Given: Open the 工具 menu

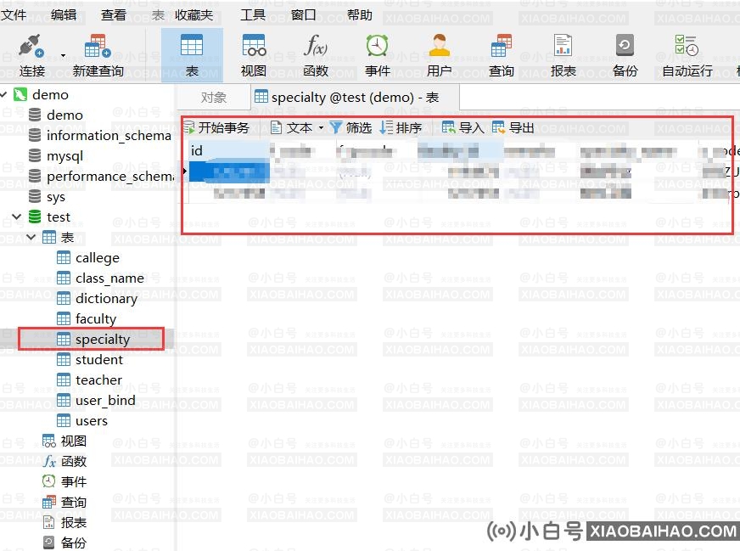Looking at the screenshot, I should [x=253, y=14].
